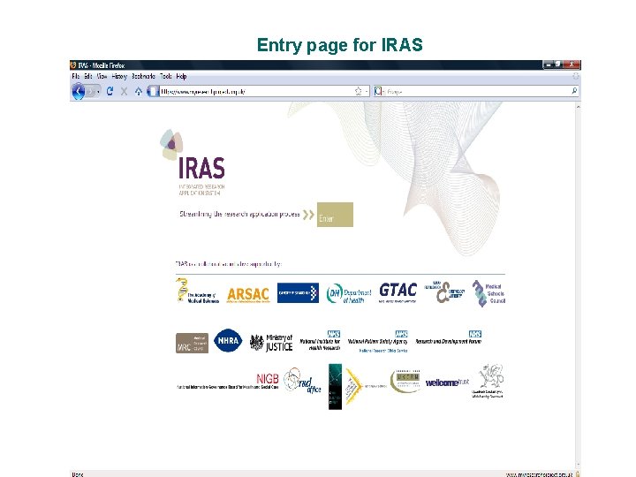Click the Stop loading X icon
This screenshot has height=477, width=636.
(x=125, y=92)
